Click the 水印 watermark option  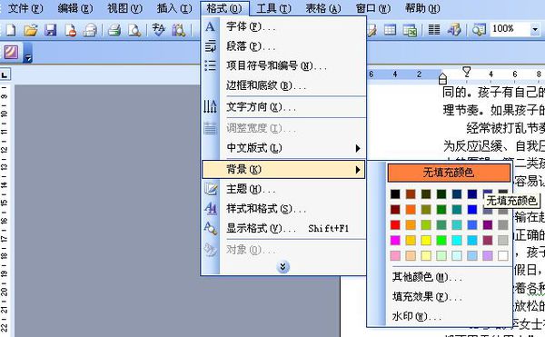(416, 316)
